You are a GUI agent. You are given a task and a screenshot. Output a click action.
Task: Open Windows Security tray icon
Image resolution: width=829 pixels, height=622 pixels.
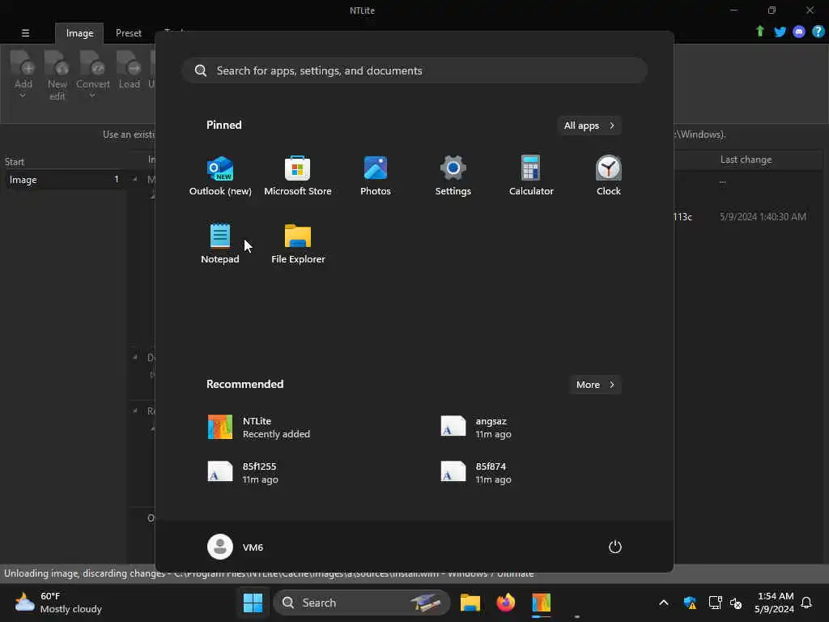tap(690, 603)
